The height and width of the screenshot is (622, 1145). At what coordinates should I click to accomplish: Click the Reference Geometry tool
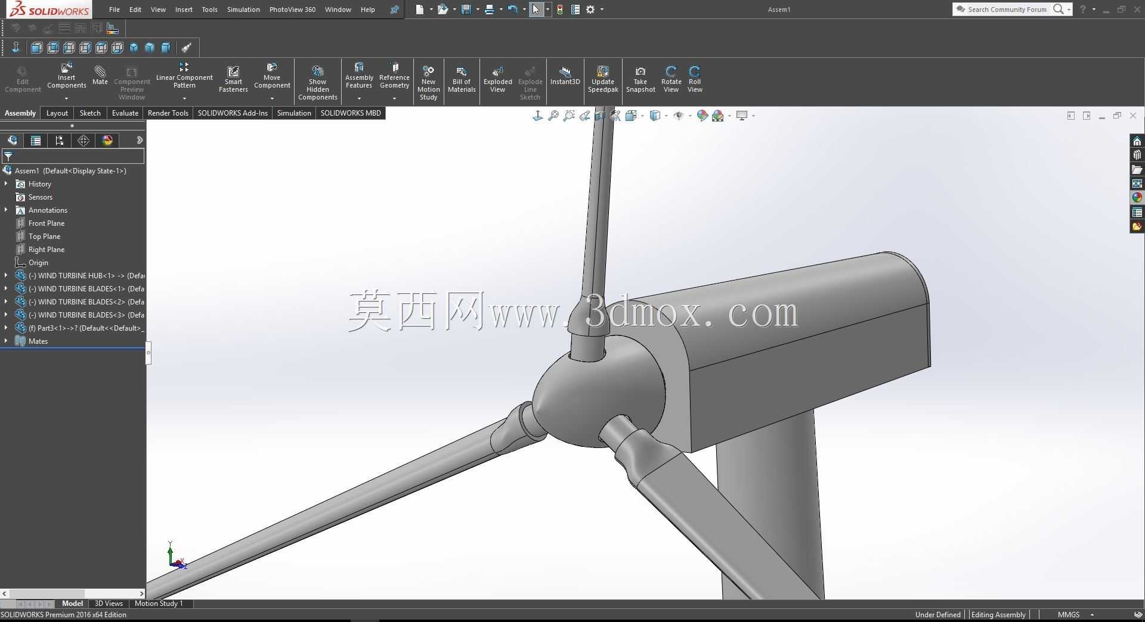point(394,76)
